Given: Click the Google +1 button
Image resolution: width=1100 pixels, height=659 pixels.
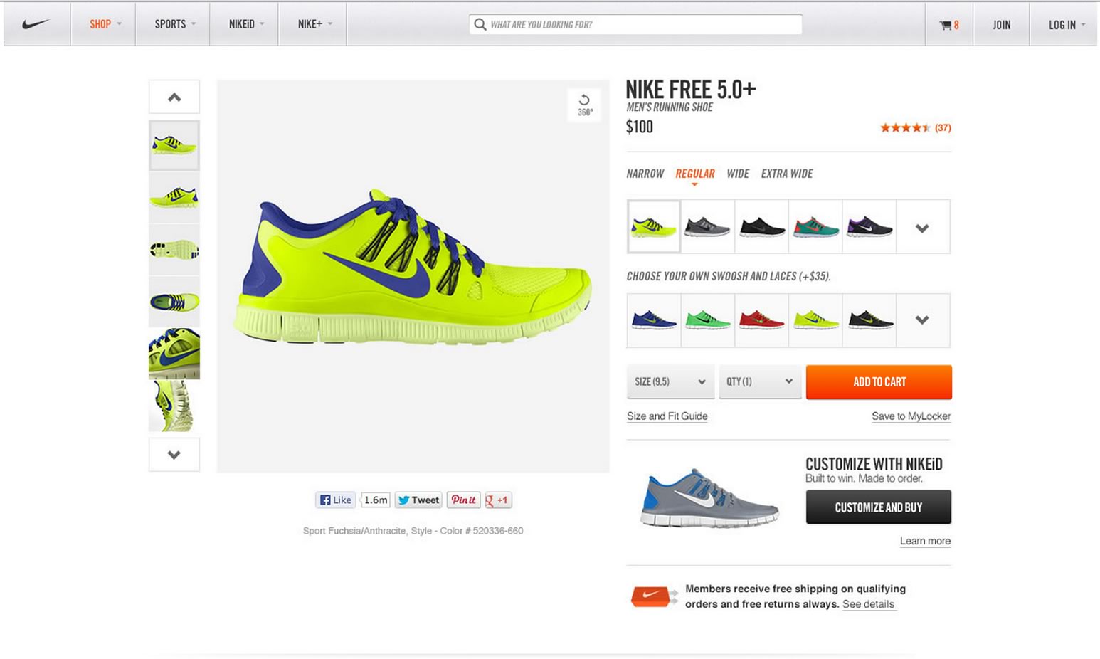Looking at the screenshot, I should click(497, 500).
